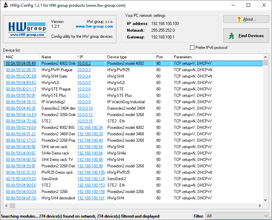Image resolution: width=272 pixels, height=220 pixels.
Task: Open IP link 192.168.100.84
Action: (x=90, y=154)
